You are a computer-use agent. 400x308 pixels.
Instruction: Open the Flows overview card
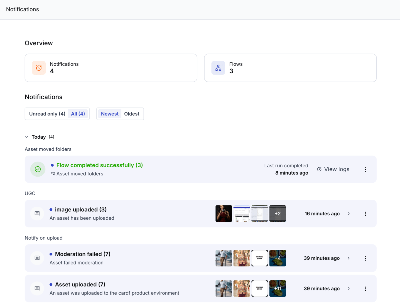tap(290, 68)
